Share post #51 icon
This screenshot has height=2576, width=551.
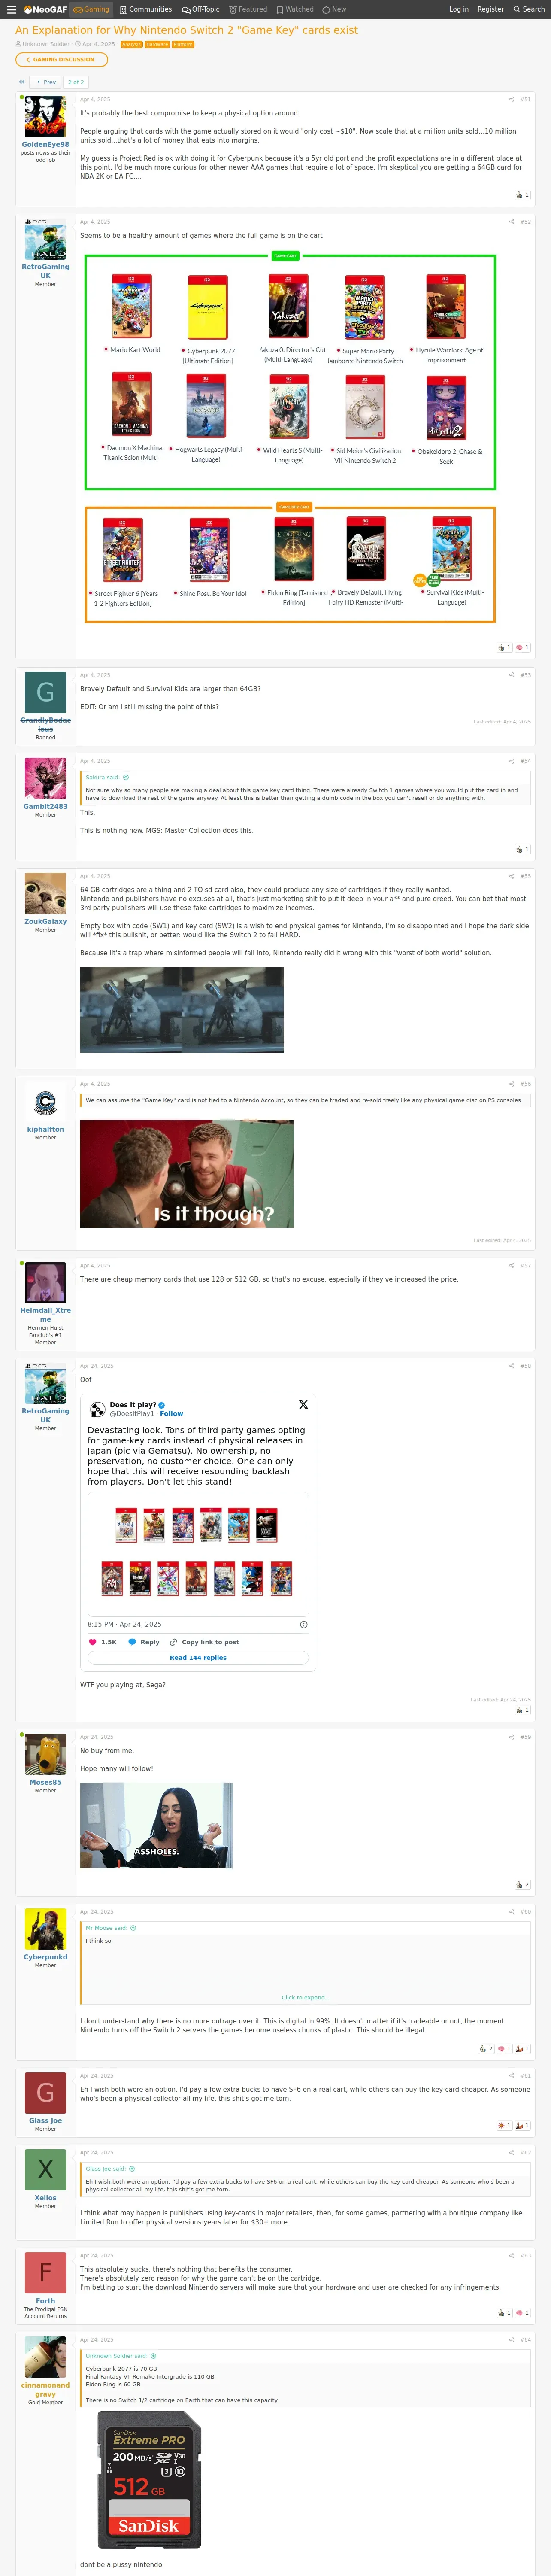click(512, 99)
